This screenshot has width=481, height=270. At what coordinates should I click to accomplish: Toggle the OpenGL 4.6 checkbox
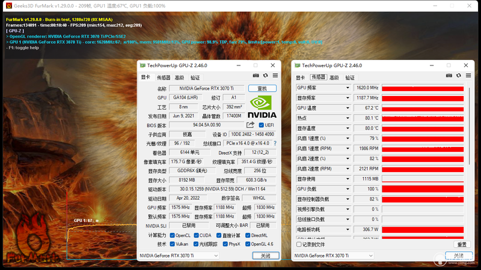[248, 244]
